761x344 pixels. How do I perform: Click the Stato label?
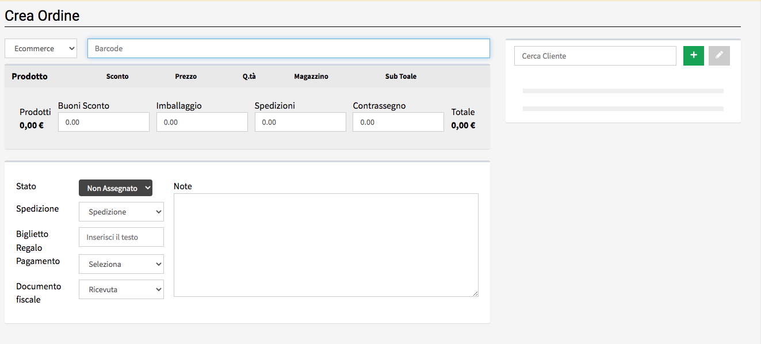(26, 186)
